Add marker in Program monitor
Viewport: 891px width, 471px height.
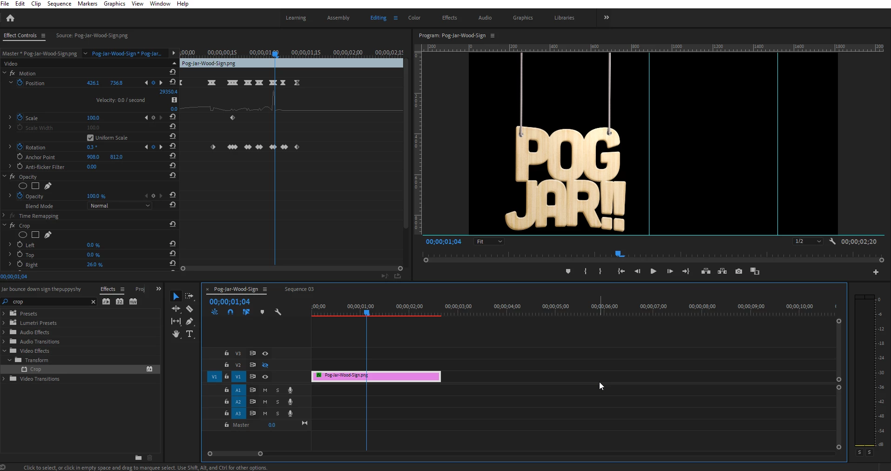(x=568, y=271)
